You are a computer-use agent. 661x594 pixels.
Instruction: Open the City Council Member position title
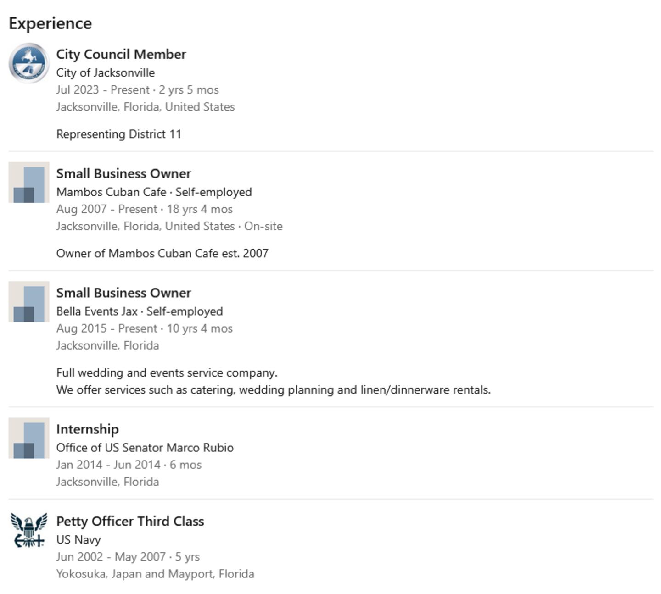121,54
